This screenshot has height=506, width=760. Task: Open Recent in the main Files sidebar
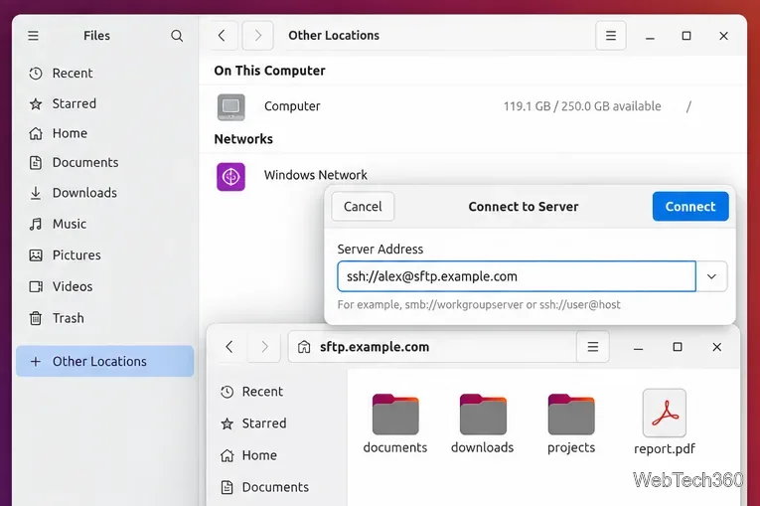[104, 74]
